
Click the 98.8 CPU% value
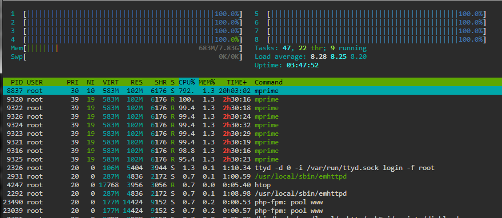tap(187, 151)
